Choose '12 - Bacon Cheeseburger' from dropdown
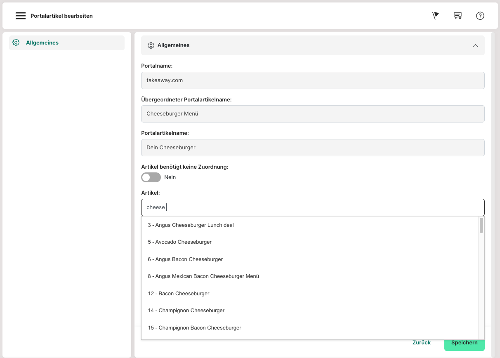The height and width of the screenshot is (358, 500). click(179, 294)
